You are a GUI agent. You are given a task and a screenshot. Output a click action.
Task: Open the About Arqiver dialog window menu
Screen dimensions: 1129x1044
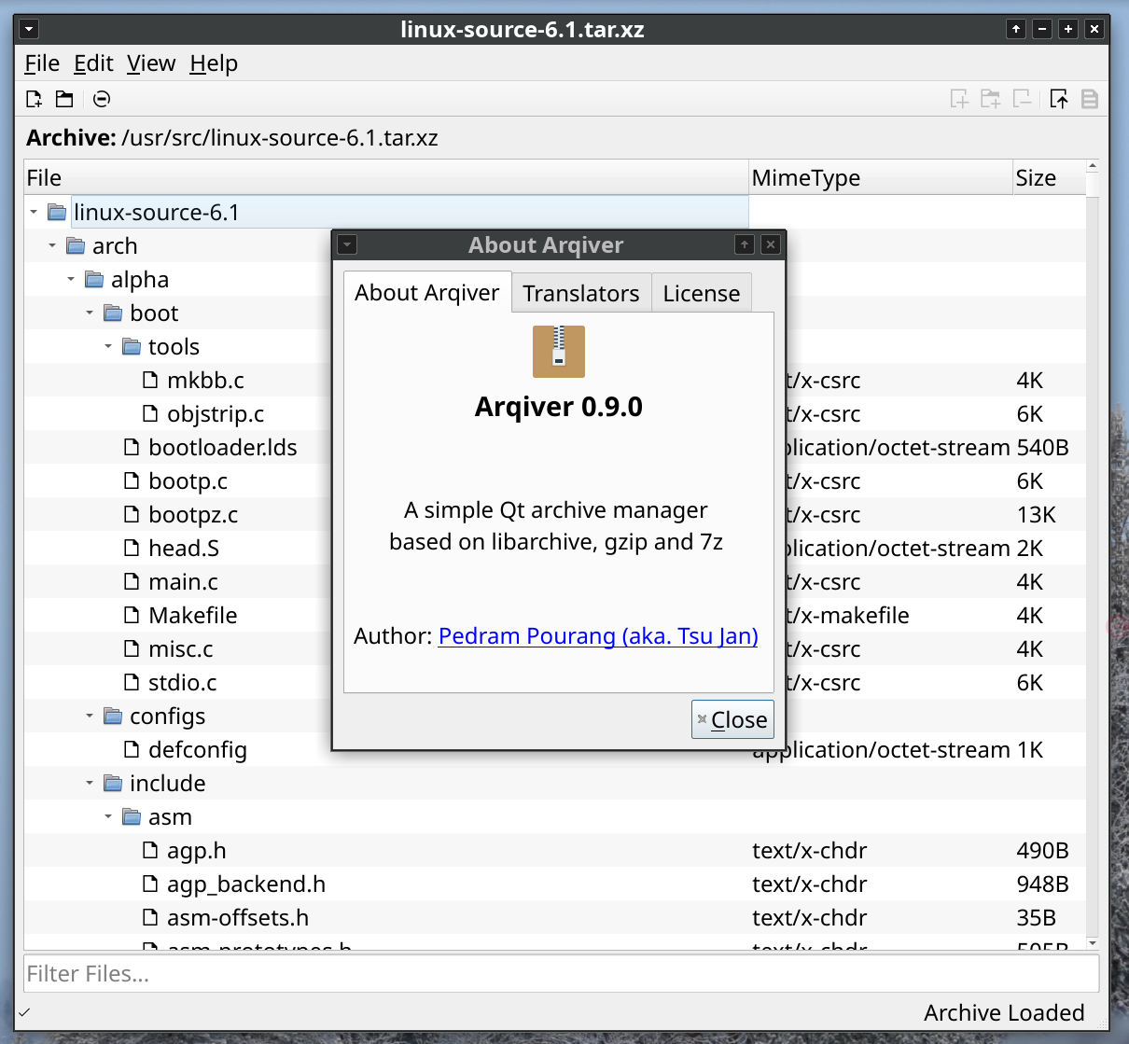pos(347,244)
